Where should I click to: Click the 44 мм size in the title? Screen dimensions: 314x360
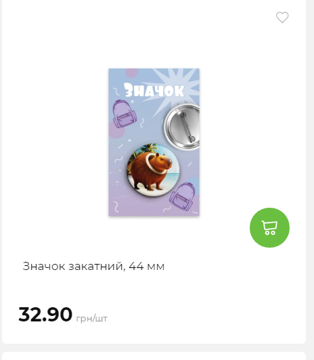coord(147,267)
